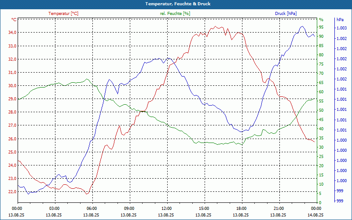Select the green "rel. Feuchte [%]" legend label

pos(175,14)
